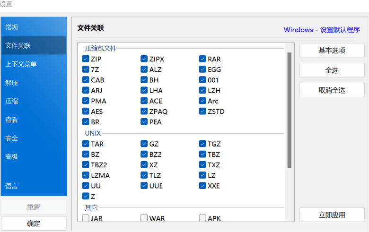Uncheck the LZMA format
Screen dimensions: 369x232
pyautogui.click(x=86, y=175)
